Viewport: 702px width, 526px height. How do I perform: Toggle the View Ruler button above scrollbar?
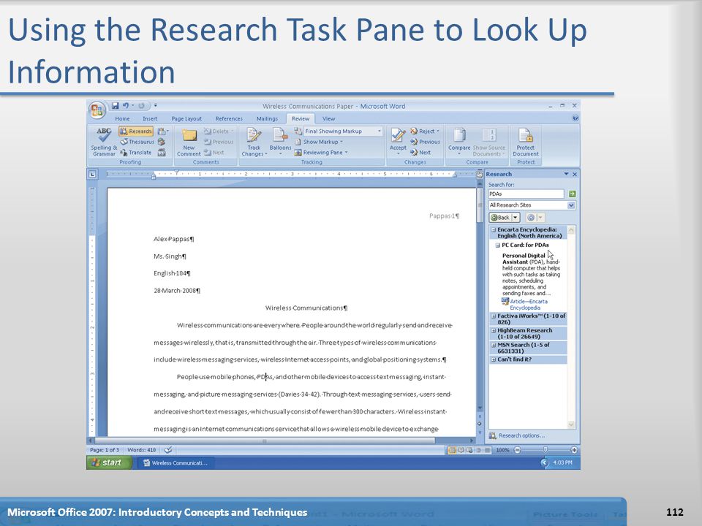coord(480,175)
